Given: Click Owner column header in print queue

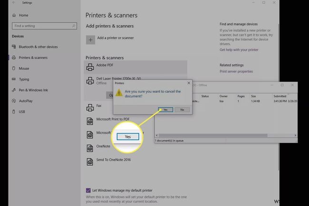Looking at the screenshot, I should coord(223,96).
